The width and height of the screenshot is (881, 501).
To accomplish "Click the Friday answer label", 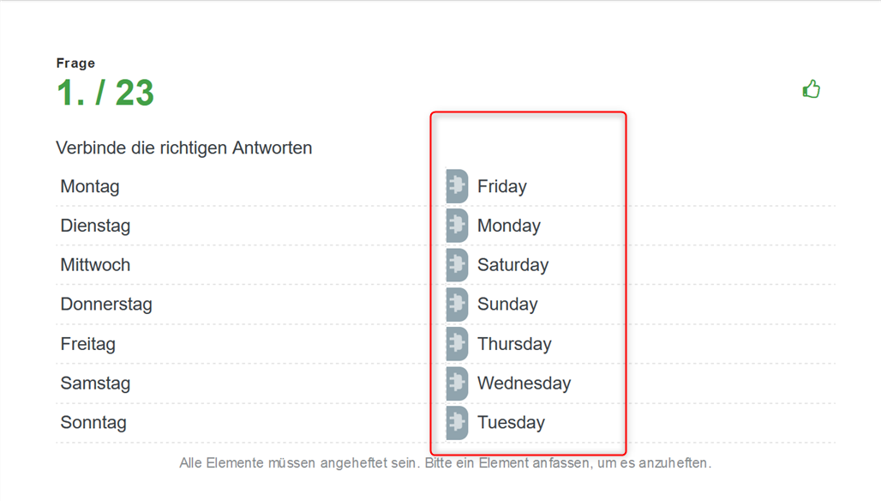I will [501, 186].
